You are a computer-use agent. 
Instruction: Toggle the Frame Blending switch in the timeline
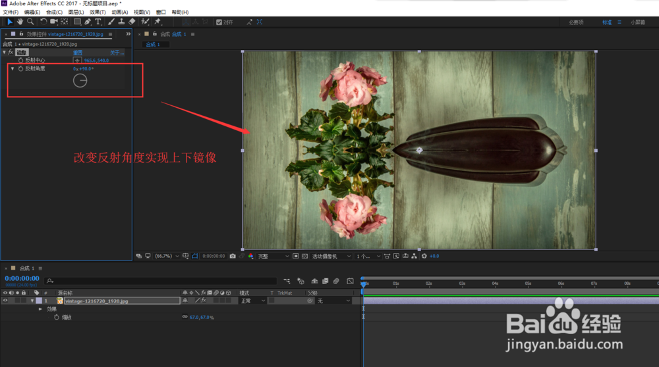[x=326, y=281]
